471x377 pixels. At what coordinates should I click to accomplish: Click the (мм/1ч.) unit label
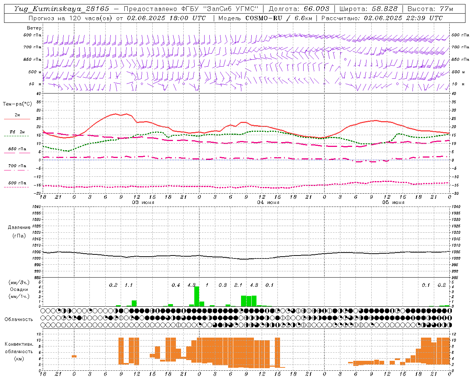[x=19, y=296]
